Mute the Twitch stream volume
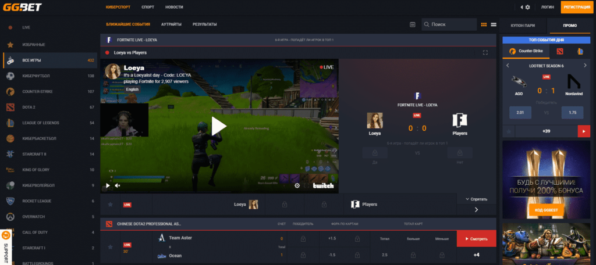Screen dimensions: 596x265 [x=117, y=185]
